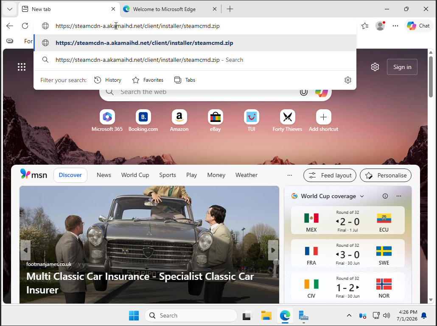Viewport: 437px width, 326px height.
Task: Select the Discover feed tab
Action: point(70,175)
